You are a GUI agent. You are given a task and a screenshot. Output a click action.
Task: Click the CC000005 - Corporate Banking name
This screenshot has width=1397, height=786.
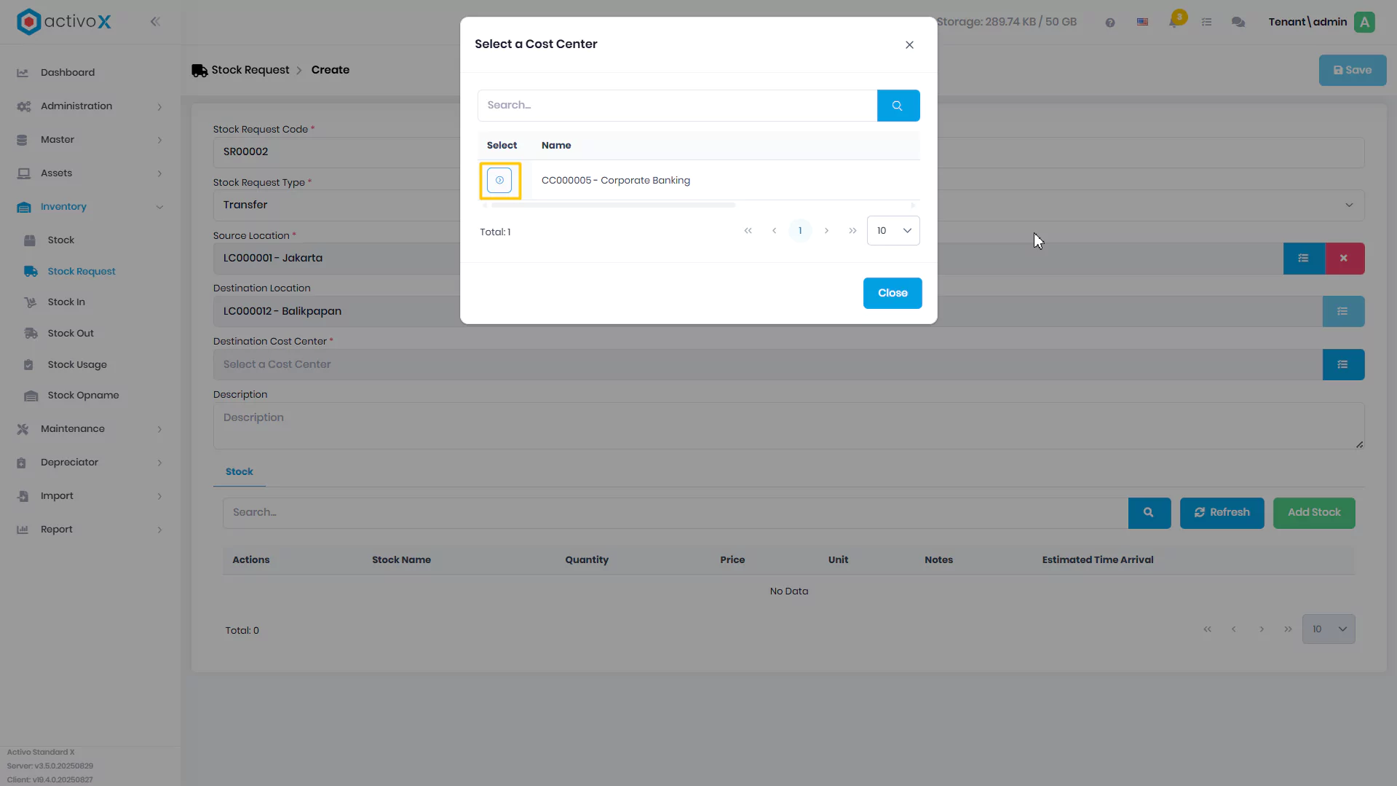(x=615, y=181)
